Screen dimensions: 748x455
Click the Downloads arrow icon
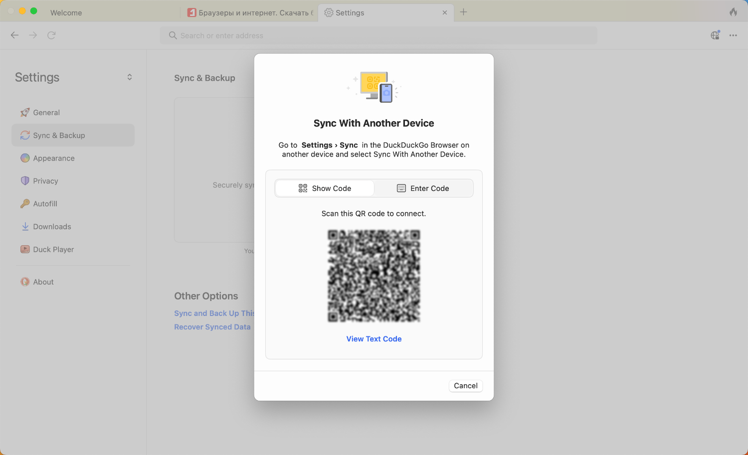tap(25, 227)
